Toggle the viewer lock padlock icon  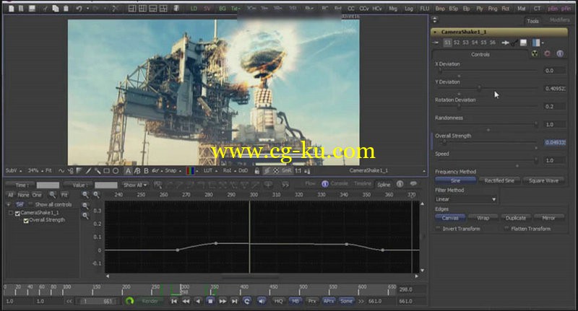tap(257, 171)
